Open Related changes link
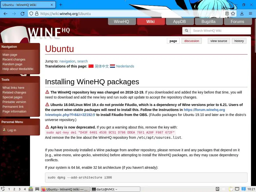256x192 pixels. [14, 92]
